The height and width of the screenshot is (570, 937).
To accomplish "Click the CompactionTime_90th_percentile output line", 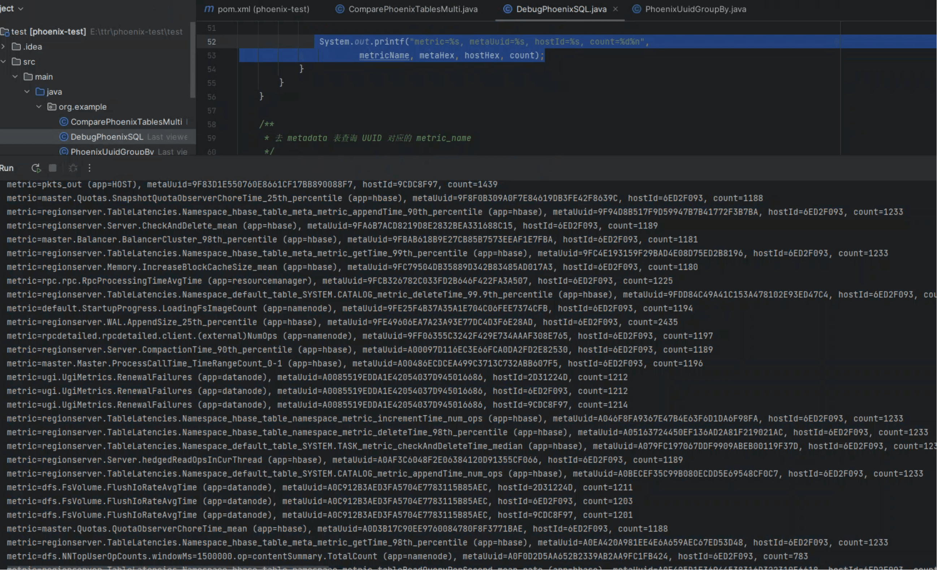I will tap(360, 350).
